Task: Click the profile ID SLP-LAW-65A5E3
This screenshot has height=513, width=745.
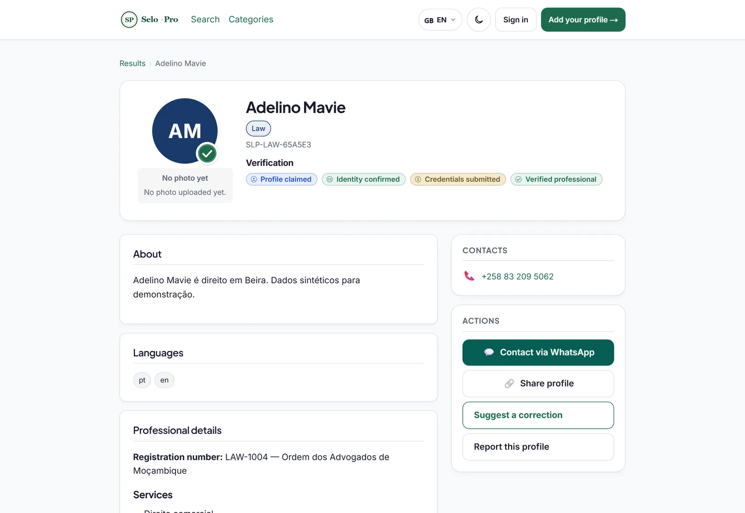Action: click(278, 145)
